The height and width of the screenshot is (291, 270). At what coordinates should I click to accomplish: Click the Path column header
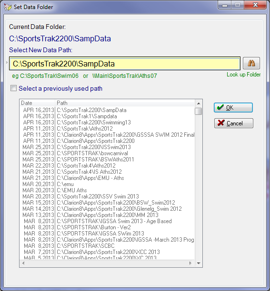(x=125, y=103)
